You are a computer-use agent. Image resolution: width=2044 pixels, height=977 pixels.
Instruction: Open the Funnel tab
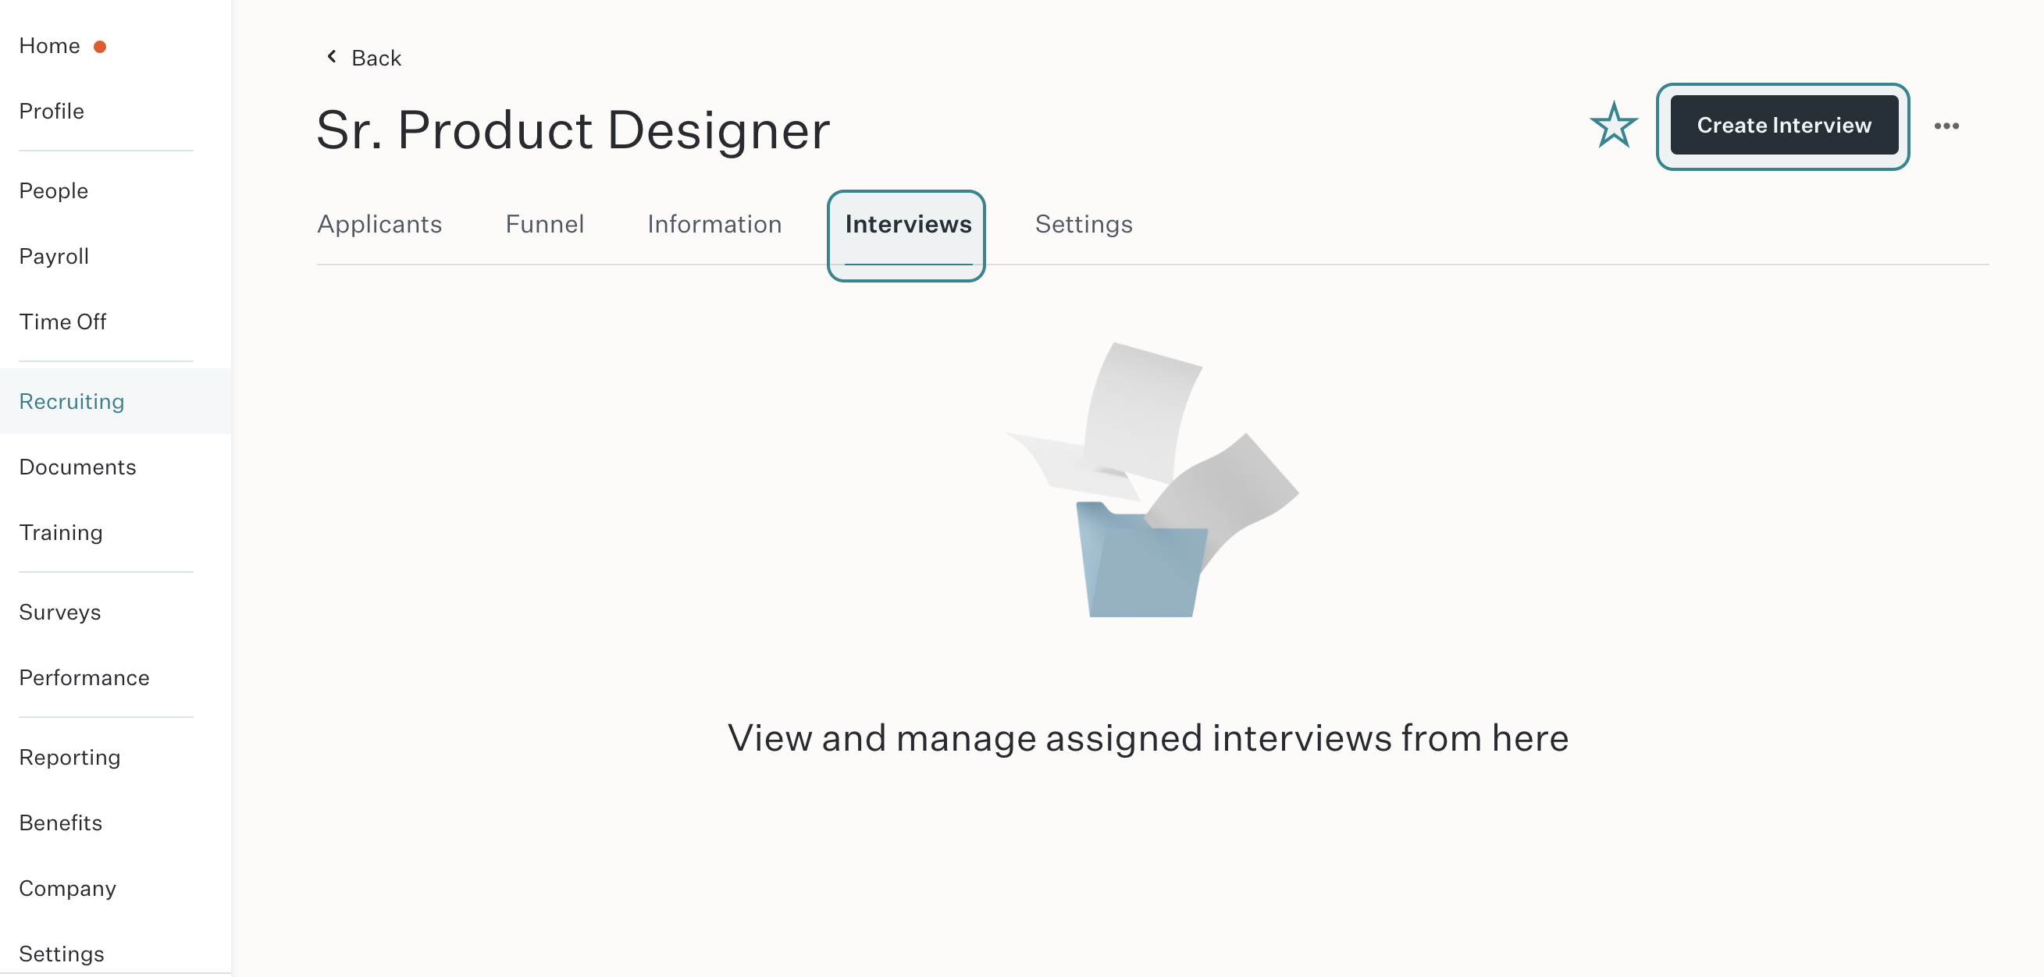[x=544, y=225]
